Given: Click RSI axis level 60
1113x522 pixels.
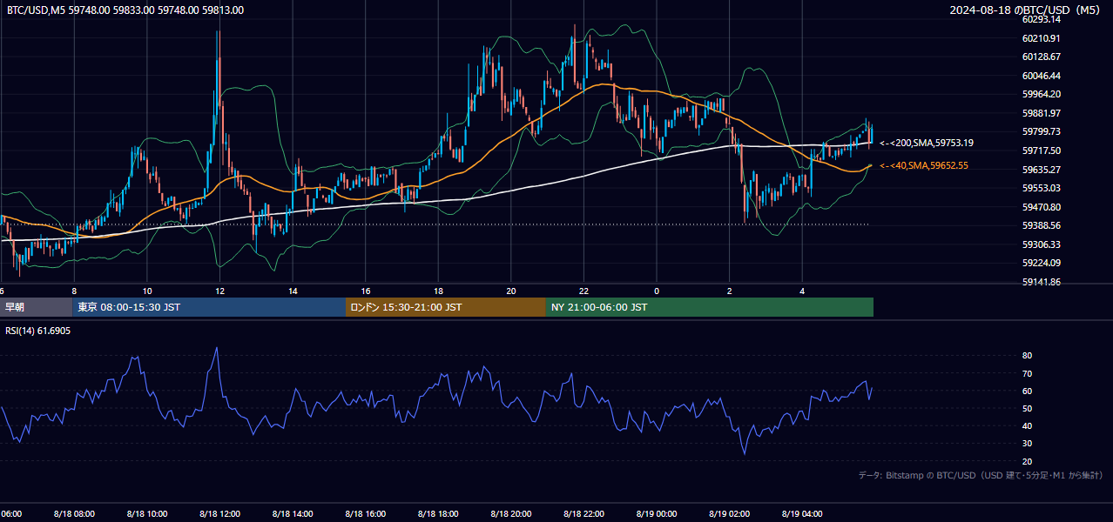Looking at the screenshot, I should pyautogui.click(x=1027, y=391).
